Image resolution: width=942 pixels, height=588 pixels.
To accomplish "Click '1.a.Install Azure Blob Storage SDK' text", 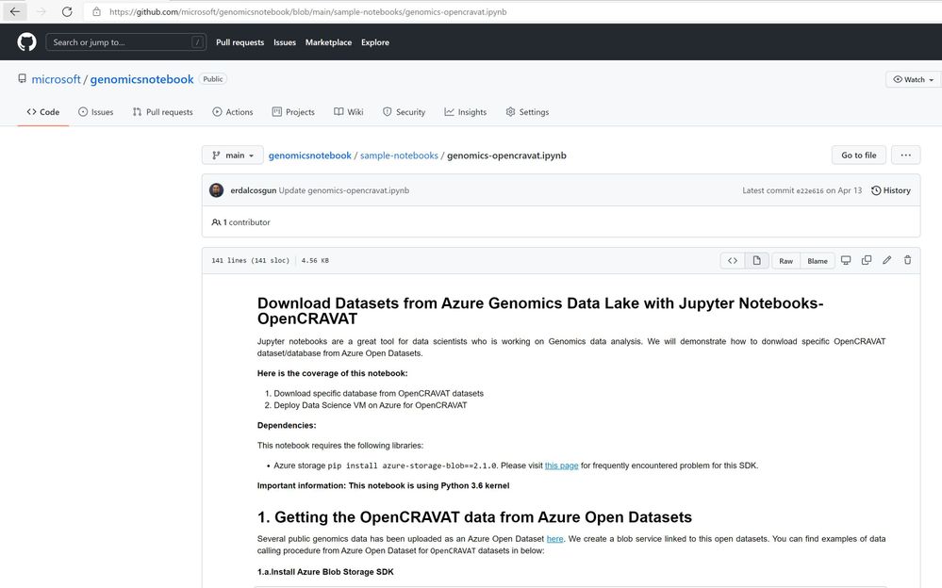I will (325, 572).
